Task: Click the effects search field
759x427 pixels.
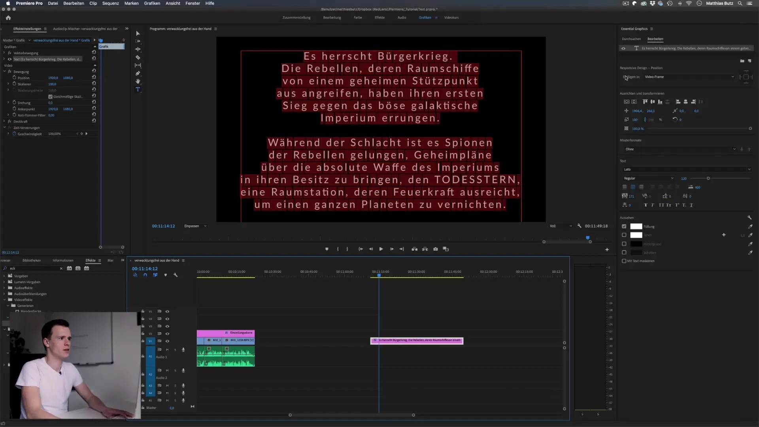Action: (34, 268)
